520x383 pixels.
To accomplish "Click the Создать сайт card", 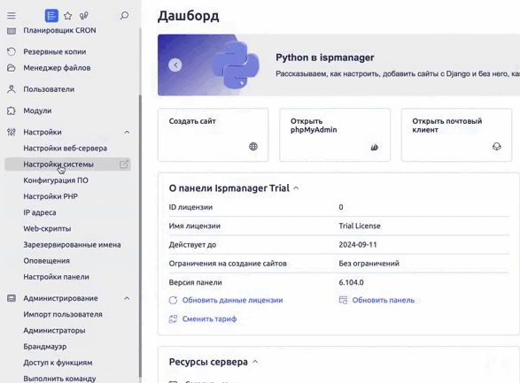I will tap(213, 135).
